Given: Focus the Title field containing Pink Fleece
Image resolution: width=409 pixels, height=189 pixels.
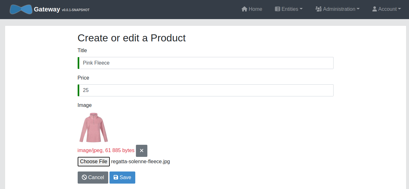Looking at the screenshot, I should pos(206,63).
